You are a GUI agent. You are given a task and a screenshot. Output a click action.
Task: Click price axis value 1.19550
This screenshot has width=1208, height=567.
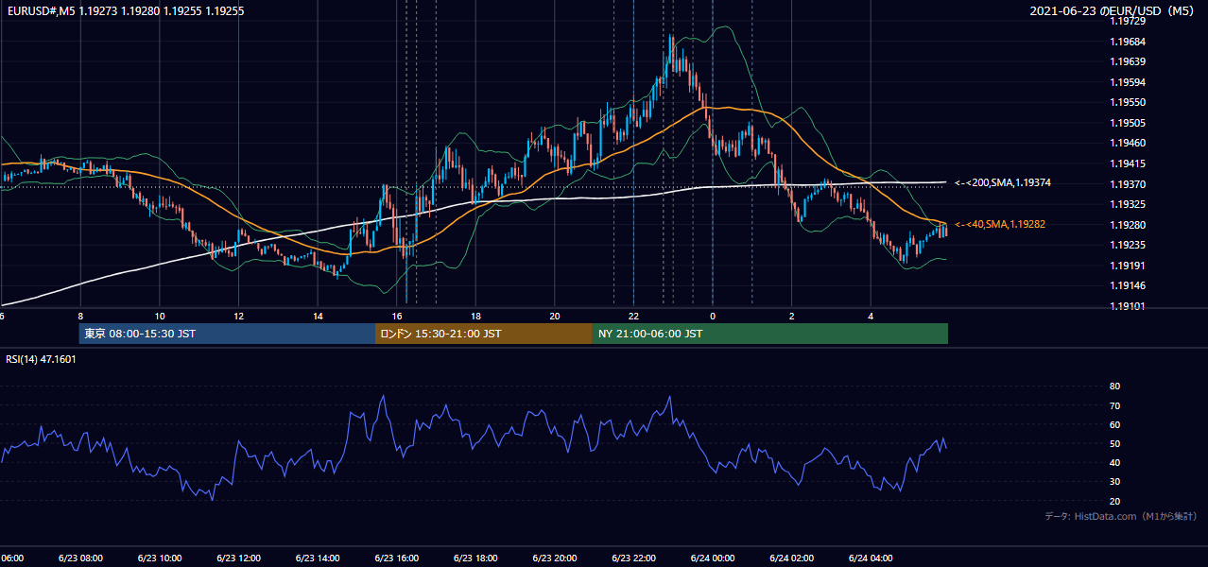tap(1127, 102)
